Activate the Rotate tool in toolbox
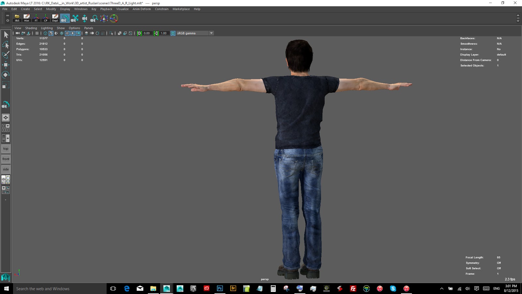The width and height of the screenshot is (522, 294). click(x=6, y=75)
